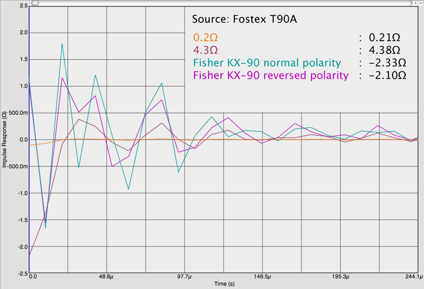Click the 0.21Ω value readout
The width and height of the screenshot is (424, 289).
point(385,37)
